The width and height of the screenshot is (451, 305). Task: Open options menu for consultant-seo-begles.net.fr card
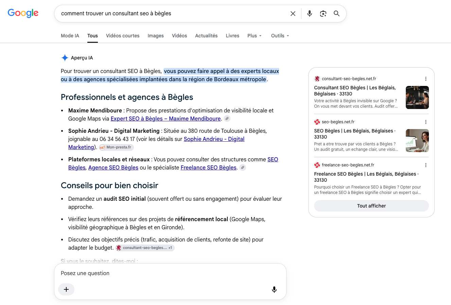[x=426, y=79]
